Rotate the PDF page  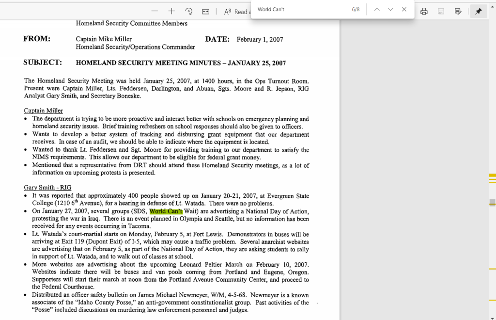pos(189,11)
